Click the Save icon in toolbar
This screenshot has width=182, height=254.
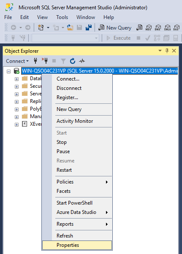[79, 28]
